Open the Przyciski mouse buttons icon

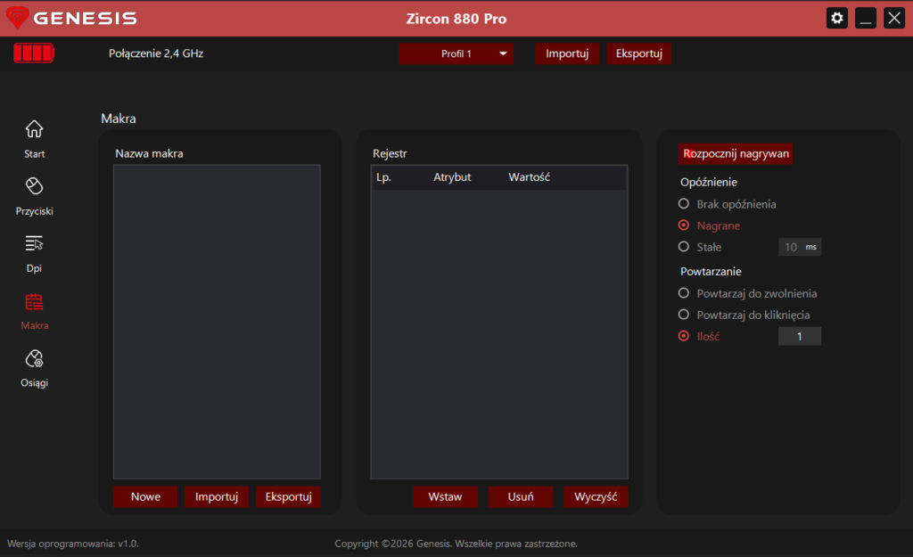click(x=34, y=186)
